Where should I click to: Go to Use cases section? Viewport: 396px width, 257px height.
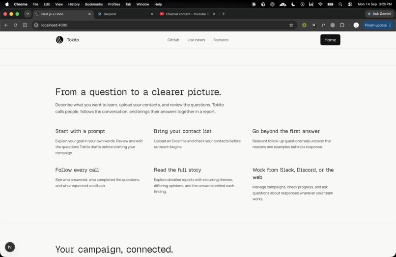point(196,40)
